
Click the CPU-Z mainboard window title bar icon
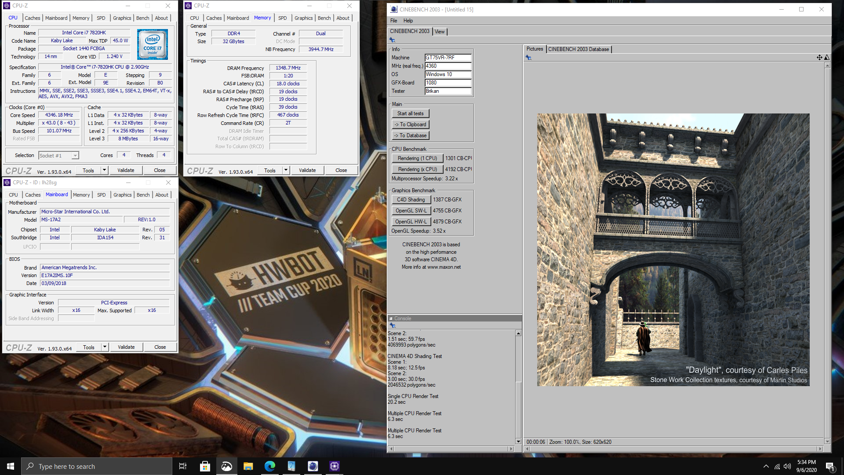coord(7,183)
